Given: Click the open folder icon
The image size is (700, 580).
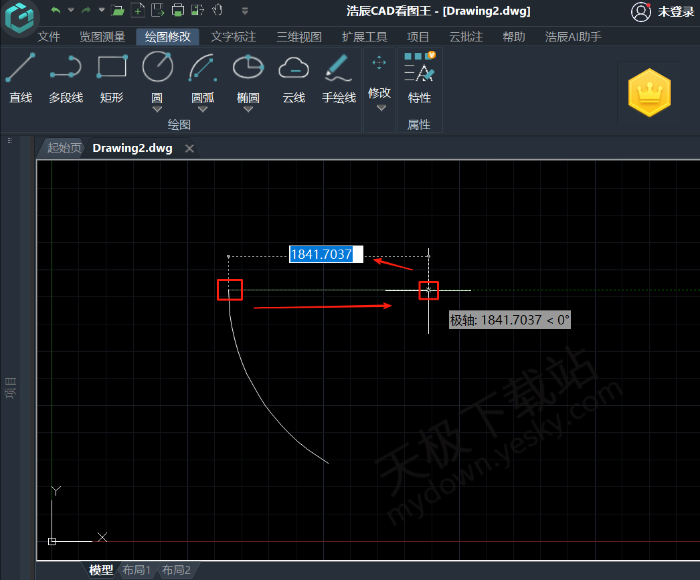Looking at the screenshot, I should click(118, 10).
